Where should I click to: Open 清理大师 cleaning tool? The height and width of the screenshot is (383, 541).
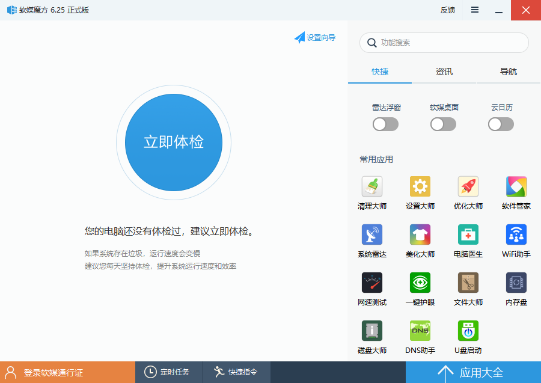(372, 192)
